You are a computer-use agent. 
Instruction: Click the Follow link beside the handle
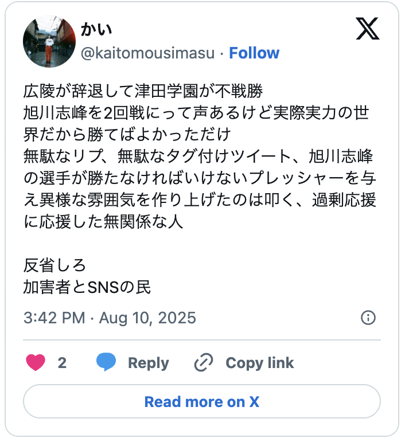tap(254, 53)
